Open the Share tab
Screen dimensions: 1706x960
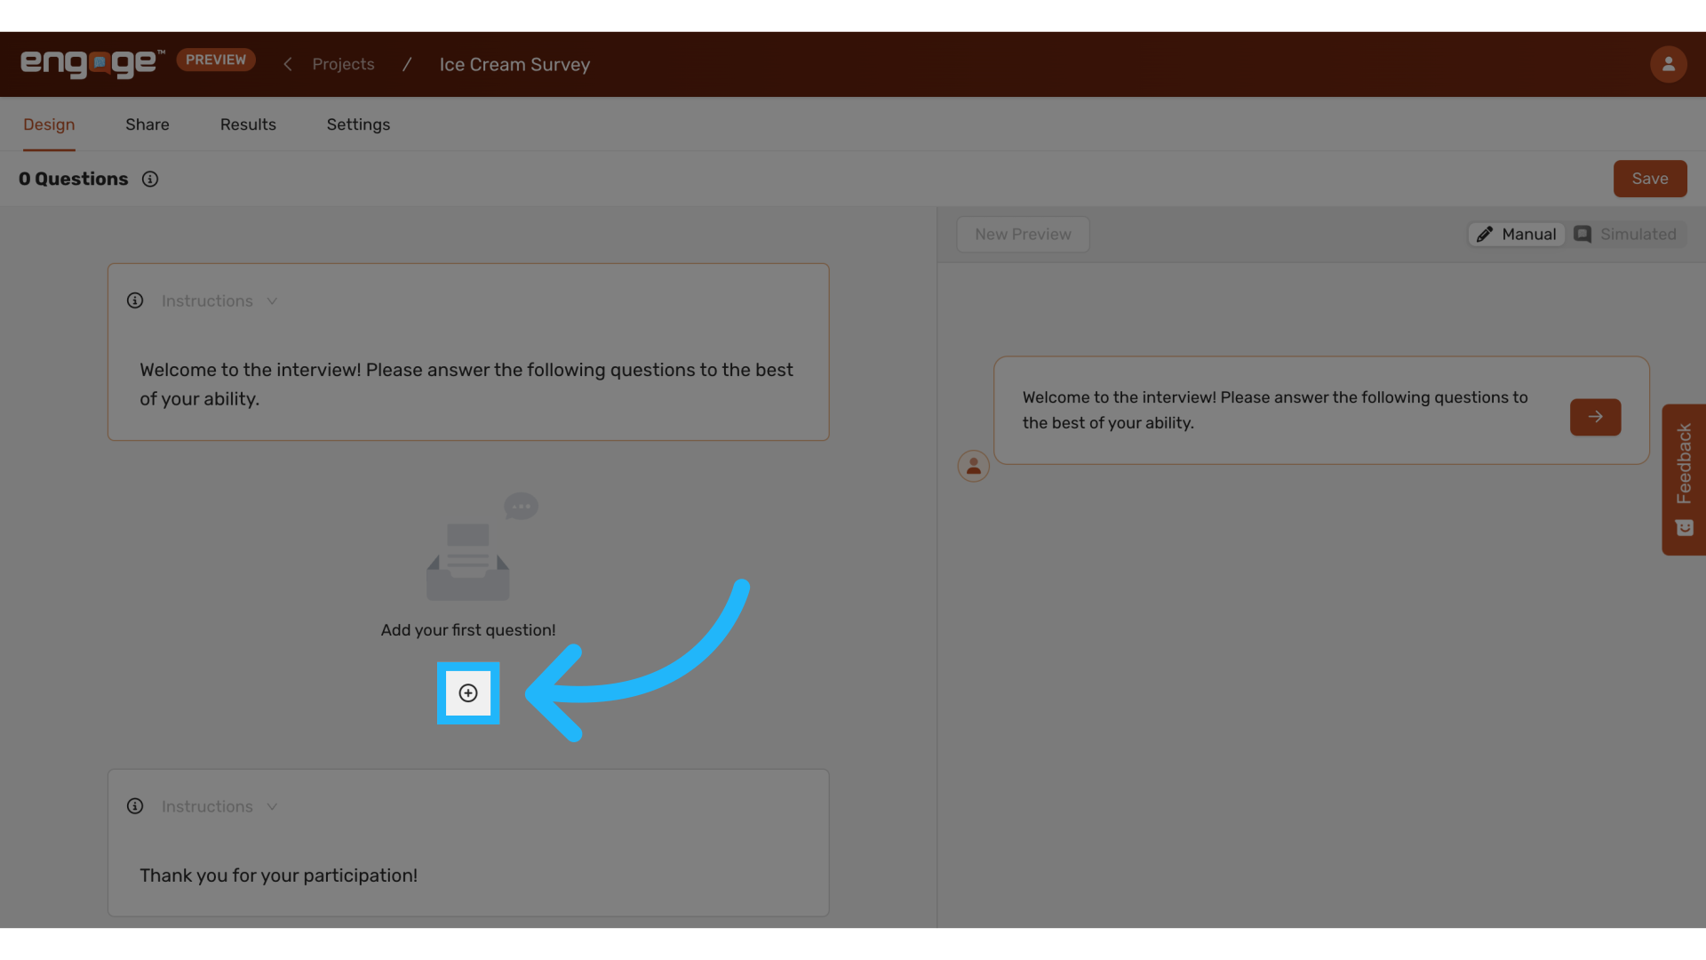[147, 124]
